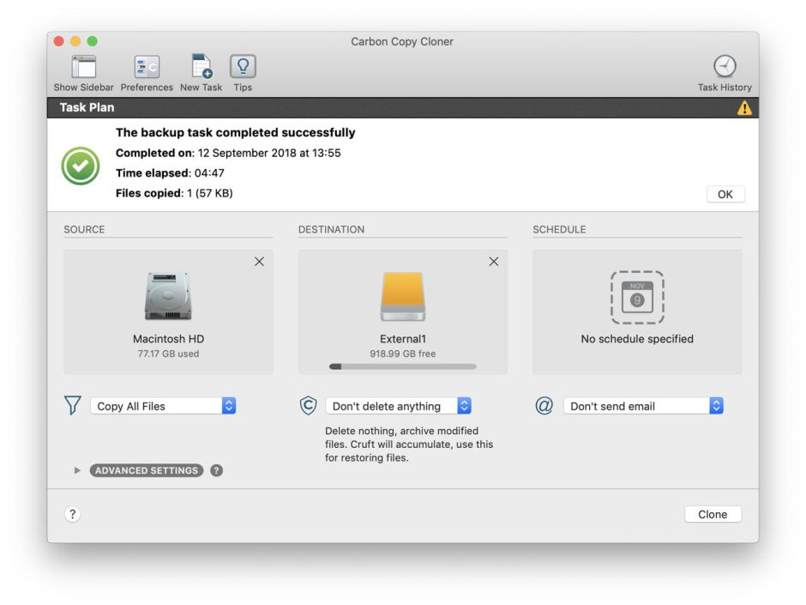
Task: Click the yellow warning triangle icon
Action: pos(744,108)
